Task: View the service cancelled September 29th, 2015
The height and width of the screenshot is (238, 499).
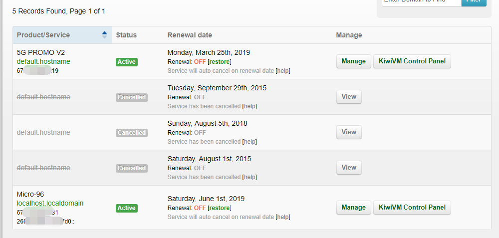Action: (x=349, y=97)
